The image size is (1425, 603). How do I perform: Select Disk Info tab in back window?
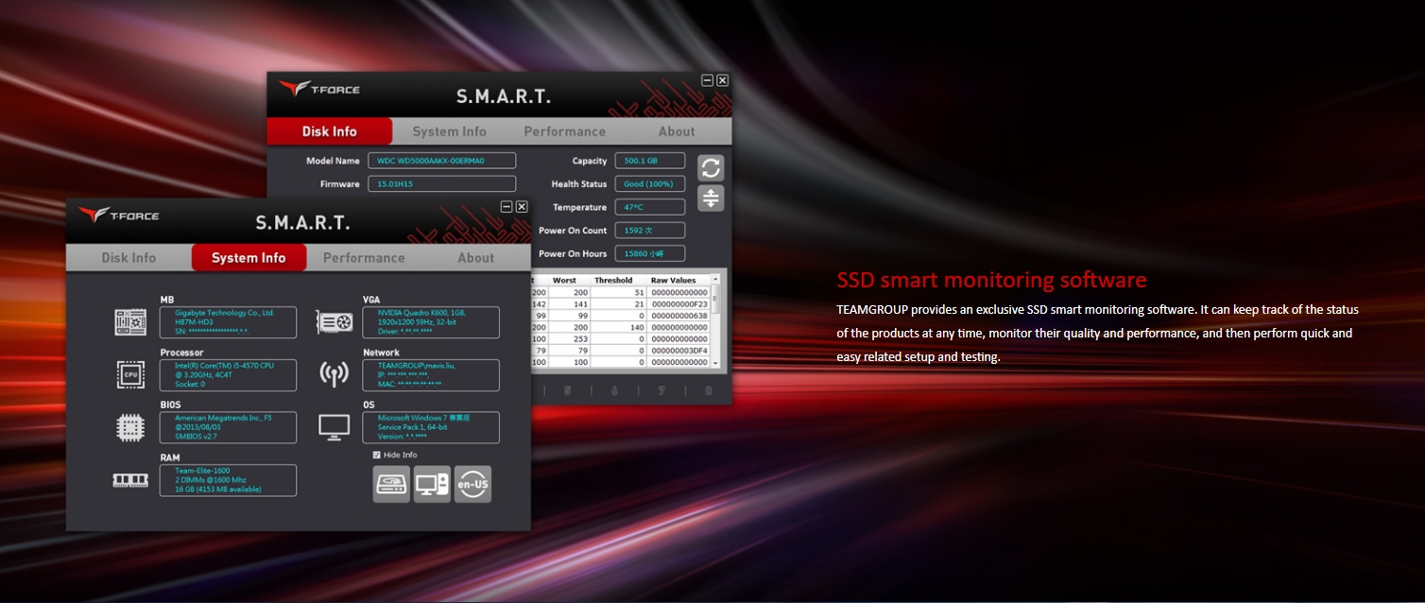coord(330,131)
